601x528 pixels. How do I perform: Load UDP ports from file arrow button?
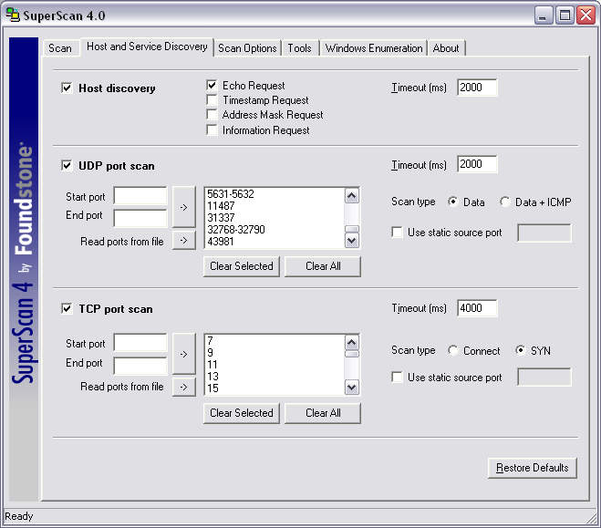[184, 241]
